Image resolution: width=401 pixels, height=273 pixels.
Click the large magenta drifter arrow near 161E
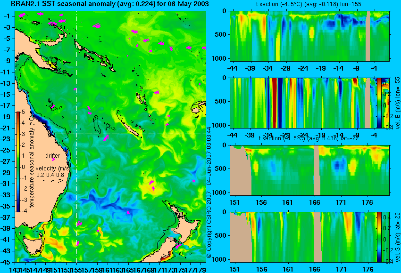tap(106, 138)
